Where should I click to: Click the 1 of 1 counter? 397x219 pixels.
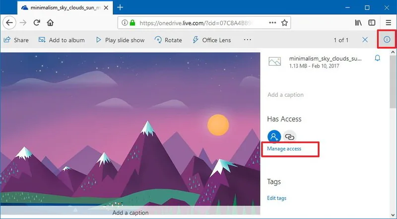coord(341,40)
